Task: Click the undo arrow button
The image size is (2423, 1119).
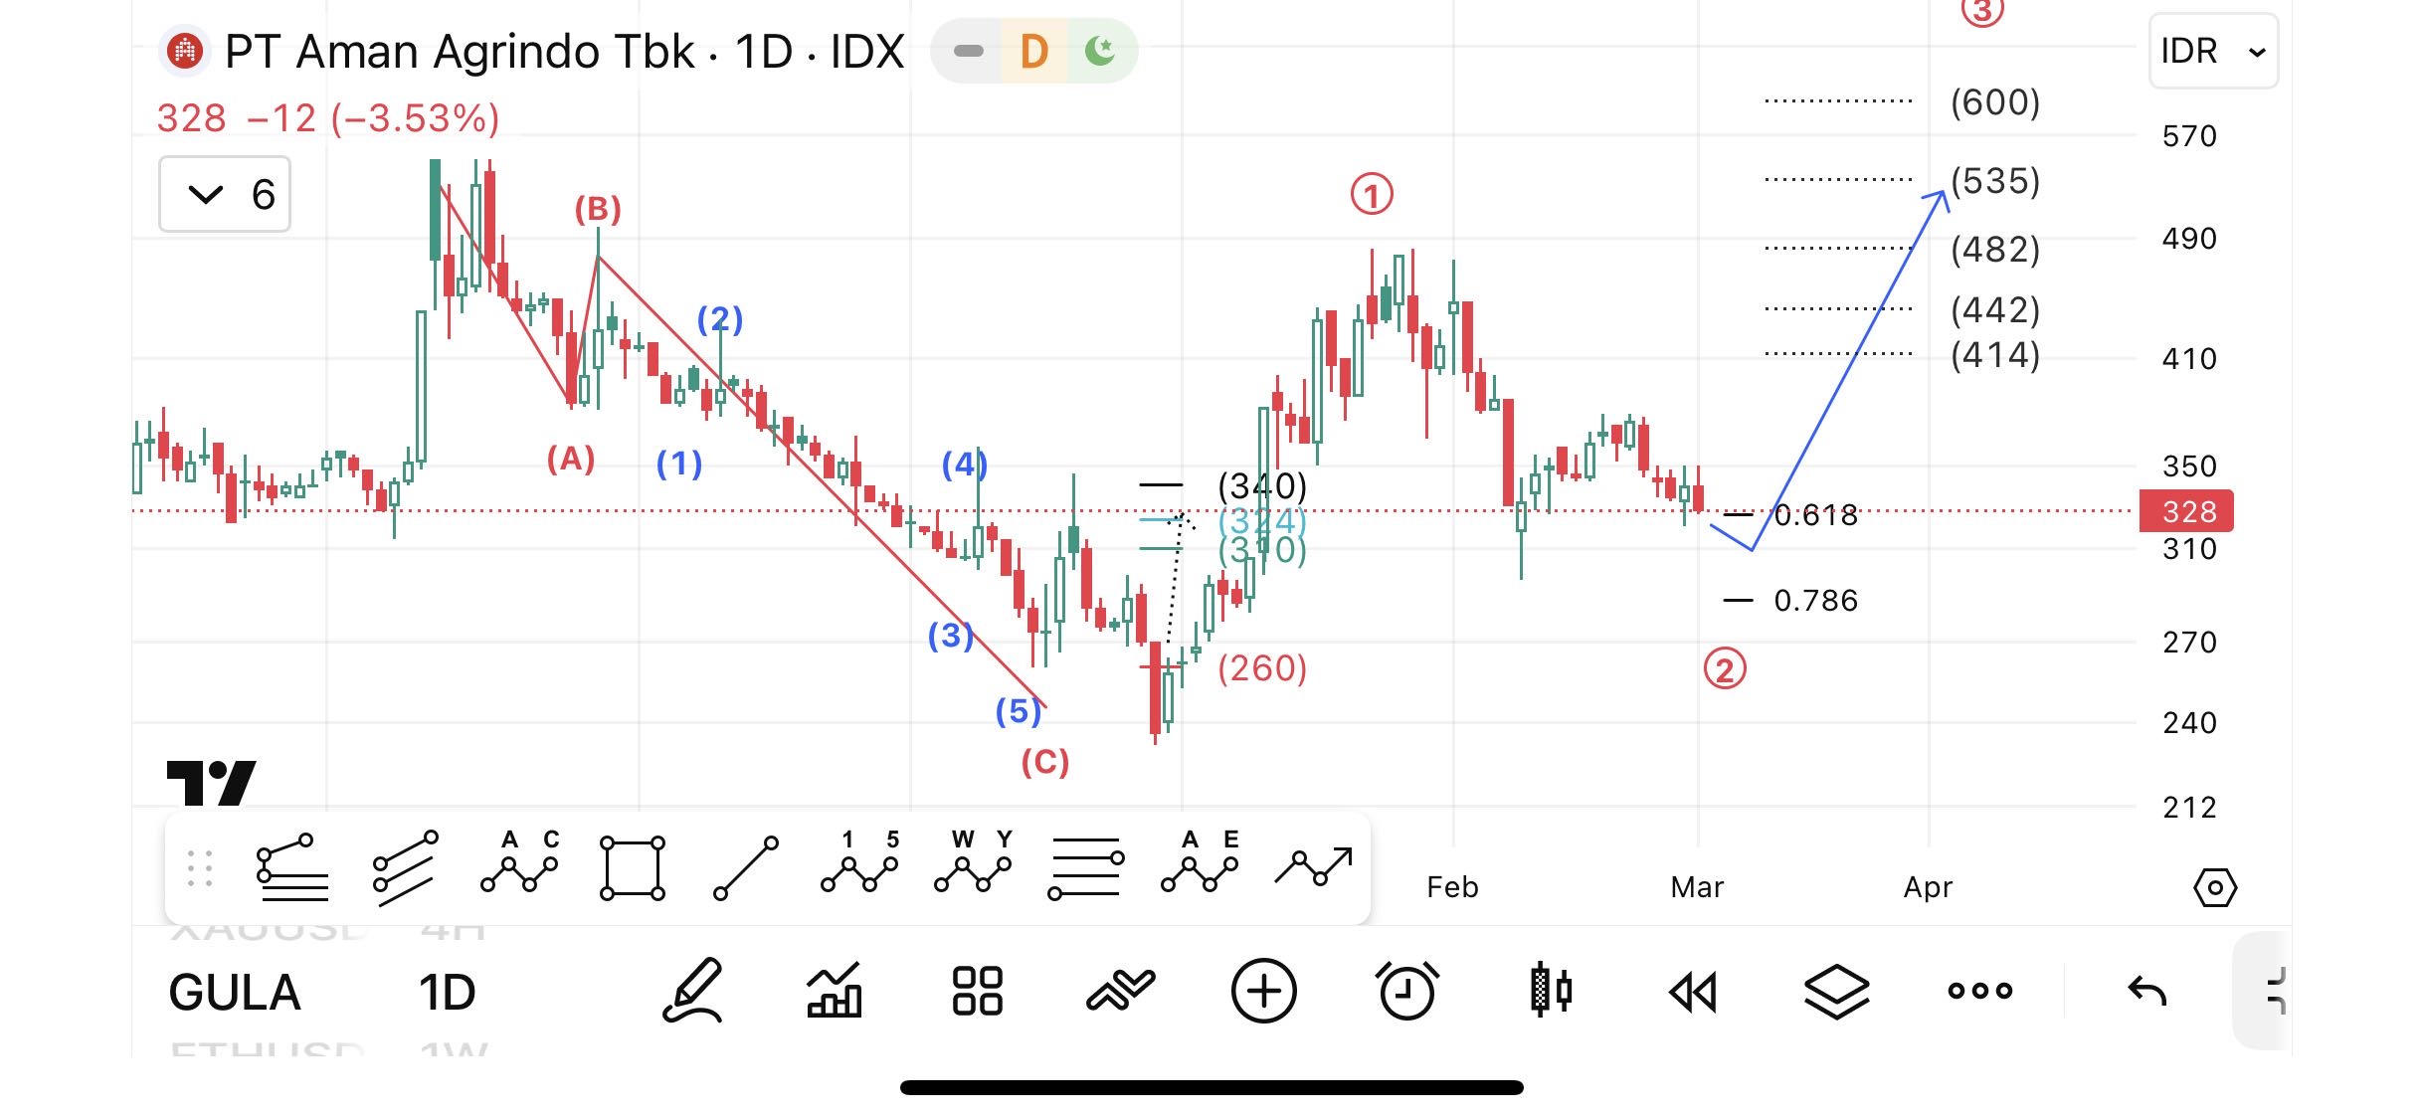Action: tap(2146, 991)
